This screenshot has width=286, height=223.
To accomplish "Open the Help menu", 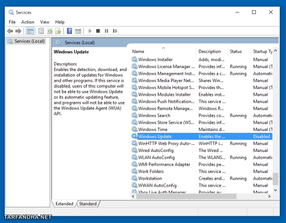I will [x=60, y=22].
